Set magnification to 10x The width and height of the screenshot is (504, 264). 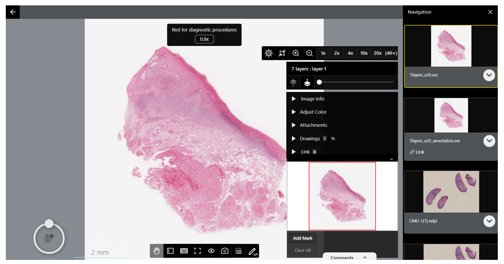click(364, 53)
